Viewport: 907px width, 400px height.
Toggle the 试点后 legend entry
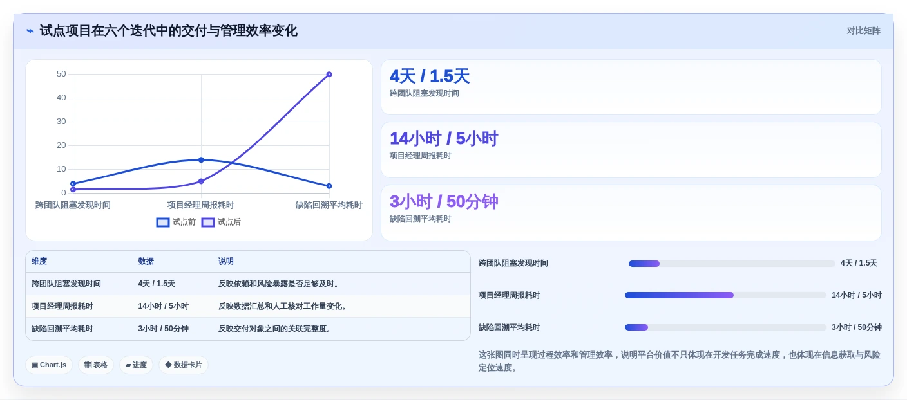[221, 223]
